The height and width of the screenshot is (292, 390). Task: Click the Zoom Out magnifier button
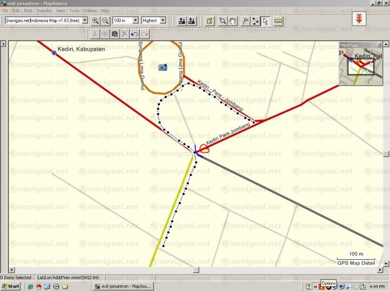[105, 21]
